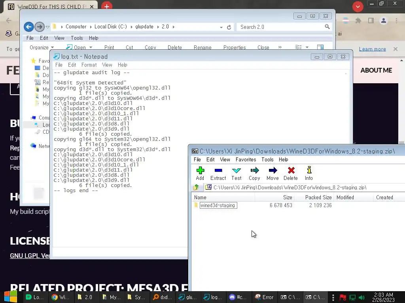Expand the Open button dropdown arrow
The height and width of the screenshot is (303, 405).
[x=91, y=47]
